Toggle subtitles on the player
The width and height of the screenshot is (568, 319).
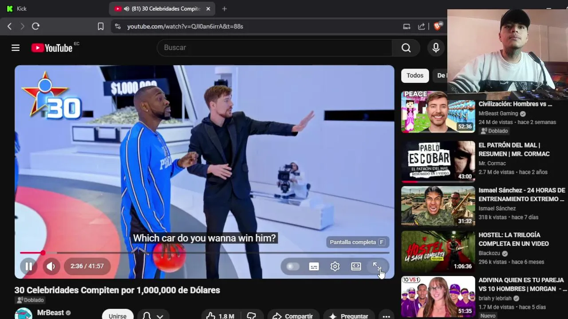tap(314, 266)
